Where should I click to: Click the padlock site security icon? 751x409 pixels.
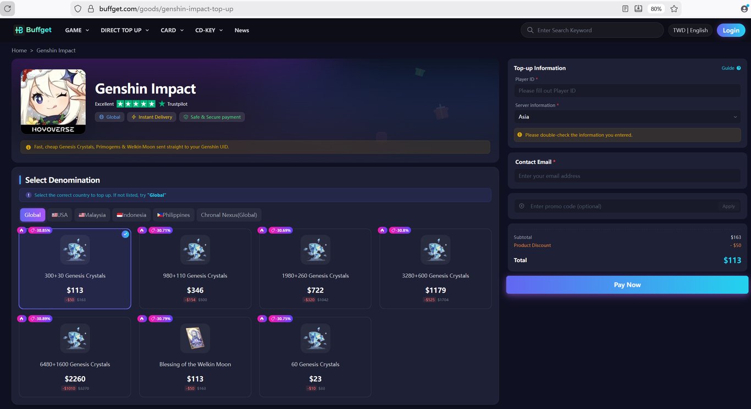tap(91, 9)
